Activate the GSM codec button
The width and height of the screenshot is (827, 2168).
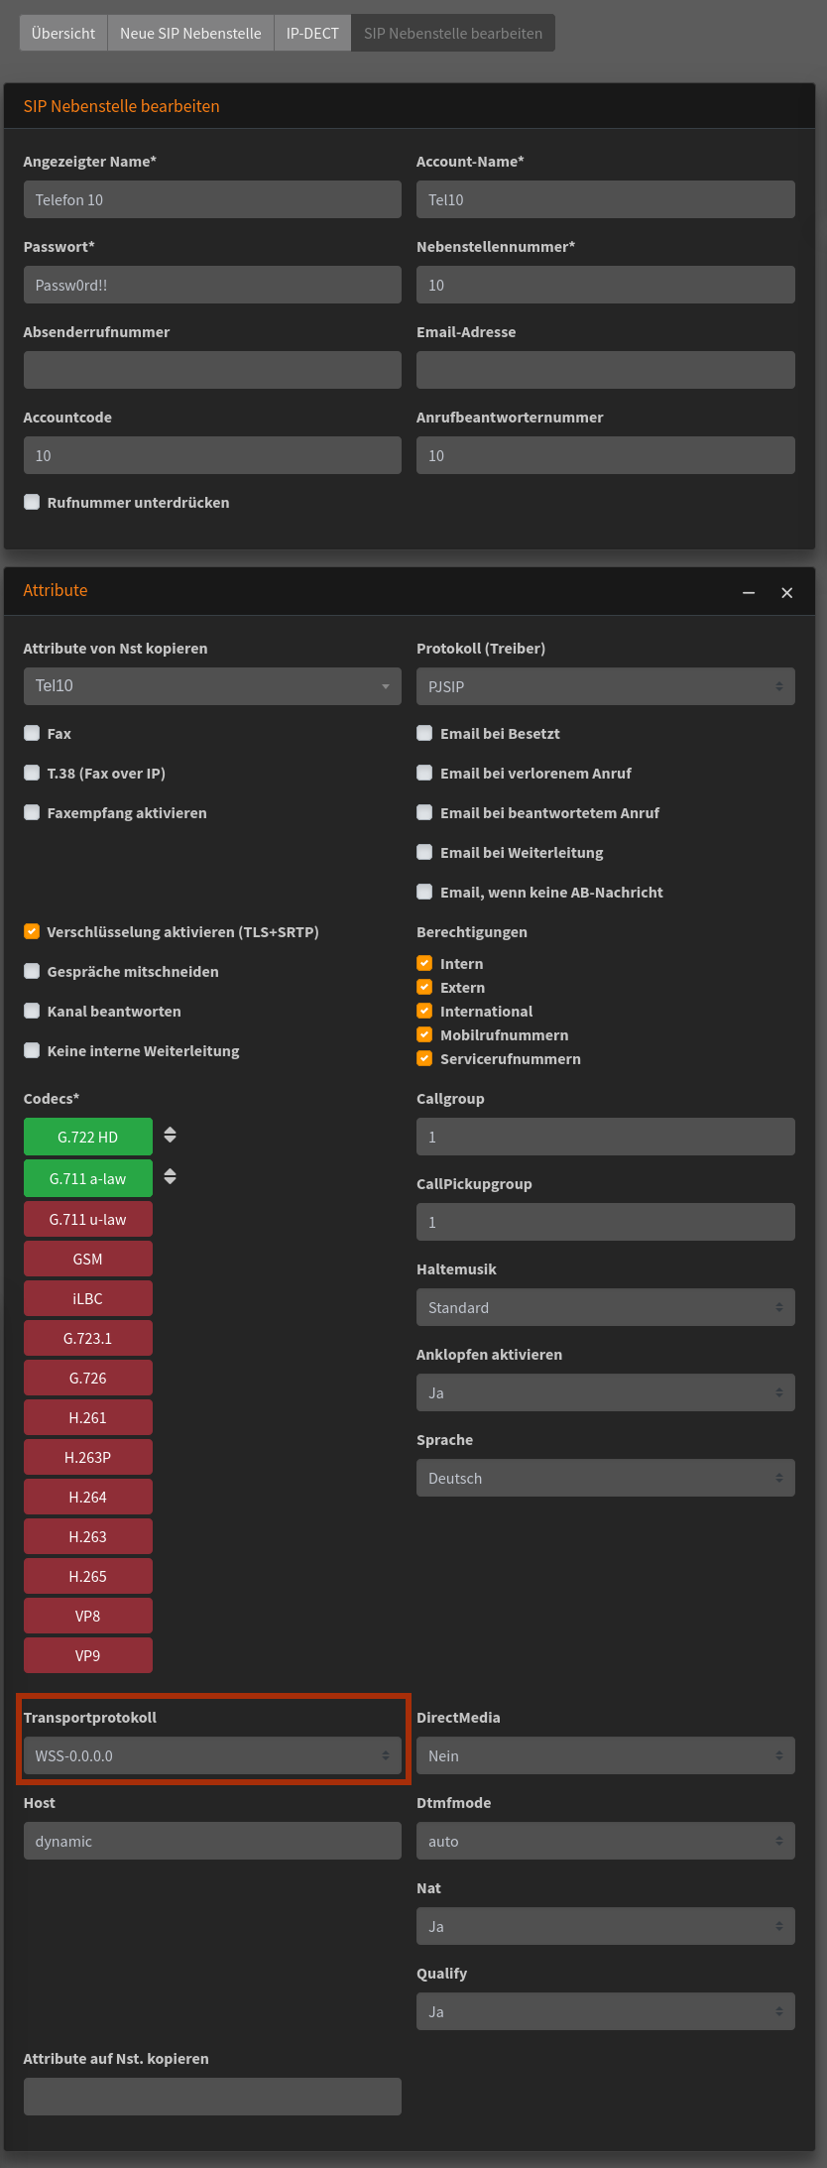88,1259
